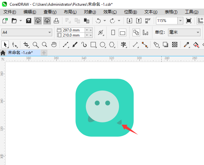Select the first Zoom magnifier tool
This screenshot has width=204, height=165.
pos(35,45)
